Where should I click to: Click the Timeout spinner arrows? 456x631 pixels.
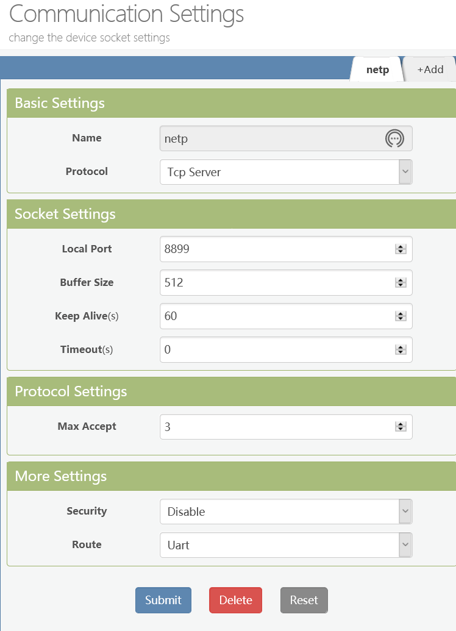(x=401, y=350)
